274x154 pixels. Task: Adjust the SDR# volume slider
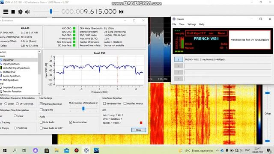point(51,12)
